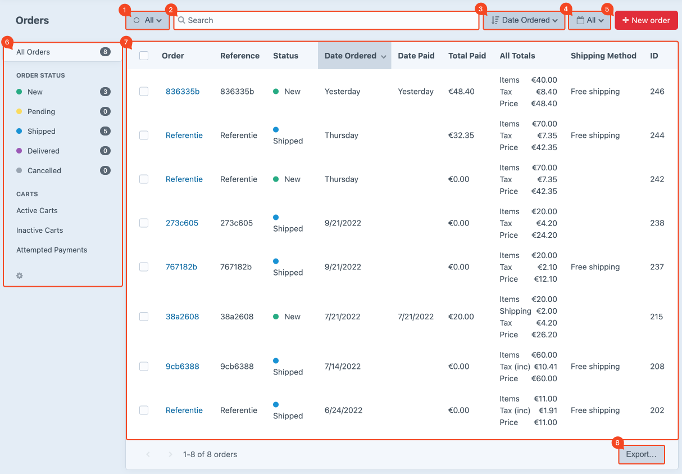
Task: Check the checkbox for order 836335b
Action: 144,91
